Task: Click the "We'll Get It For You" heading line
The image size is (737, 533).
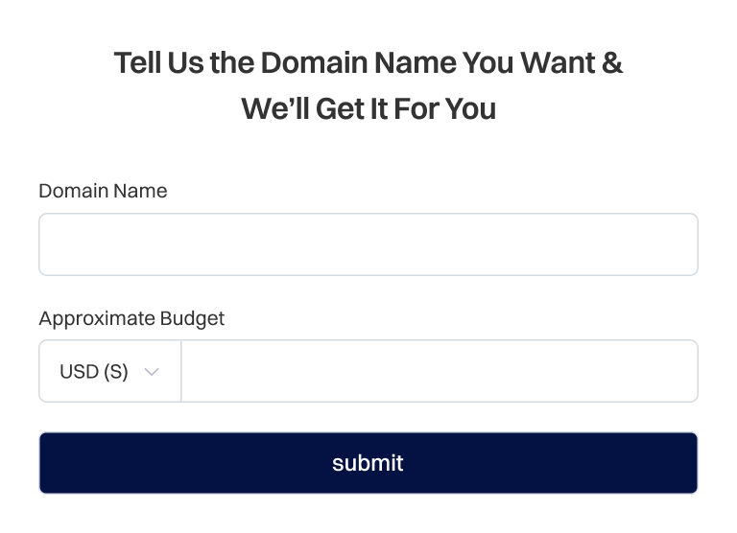Action: click(x=368, y=108)
